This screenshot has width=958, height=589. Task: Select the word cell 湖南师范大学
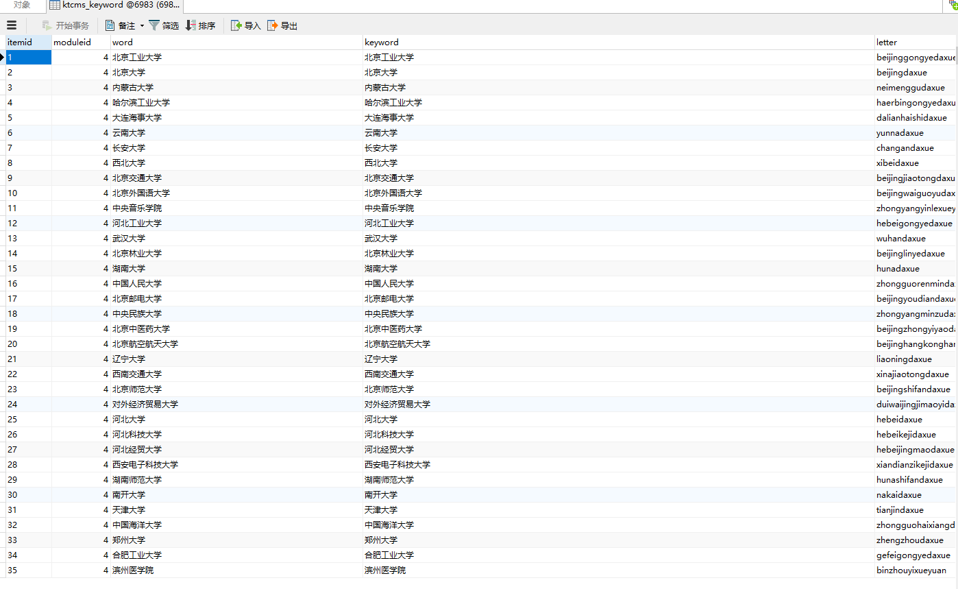coord(236,480)
